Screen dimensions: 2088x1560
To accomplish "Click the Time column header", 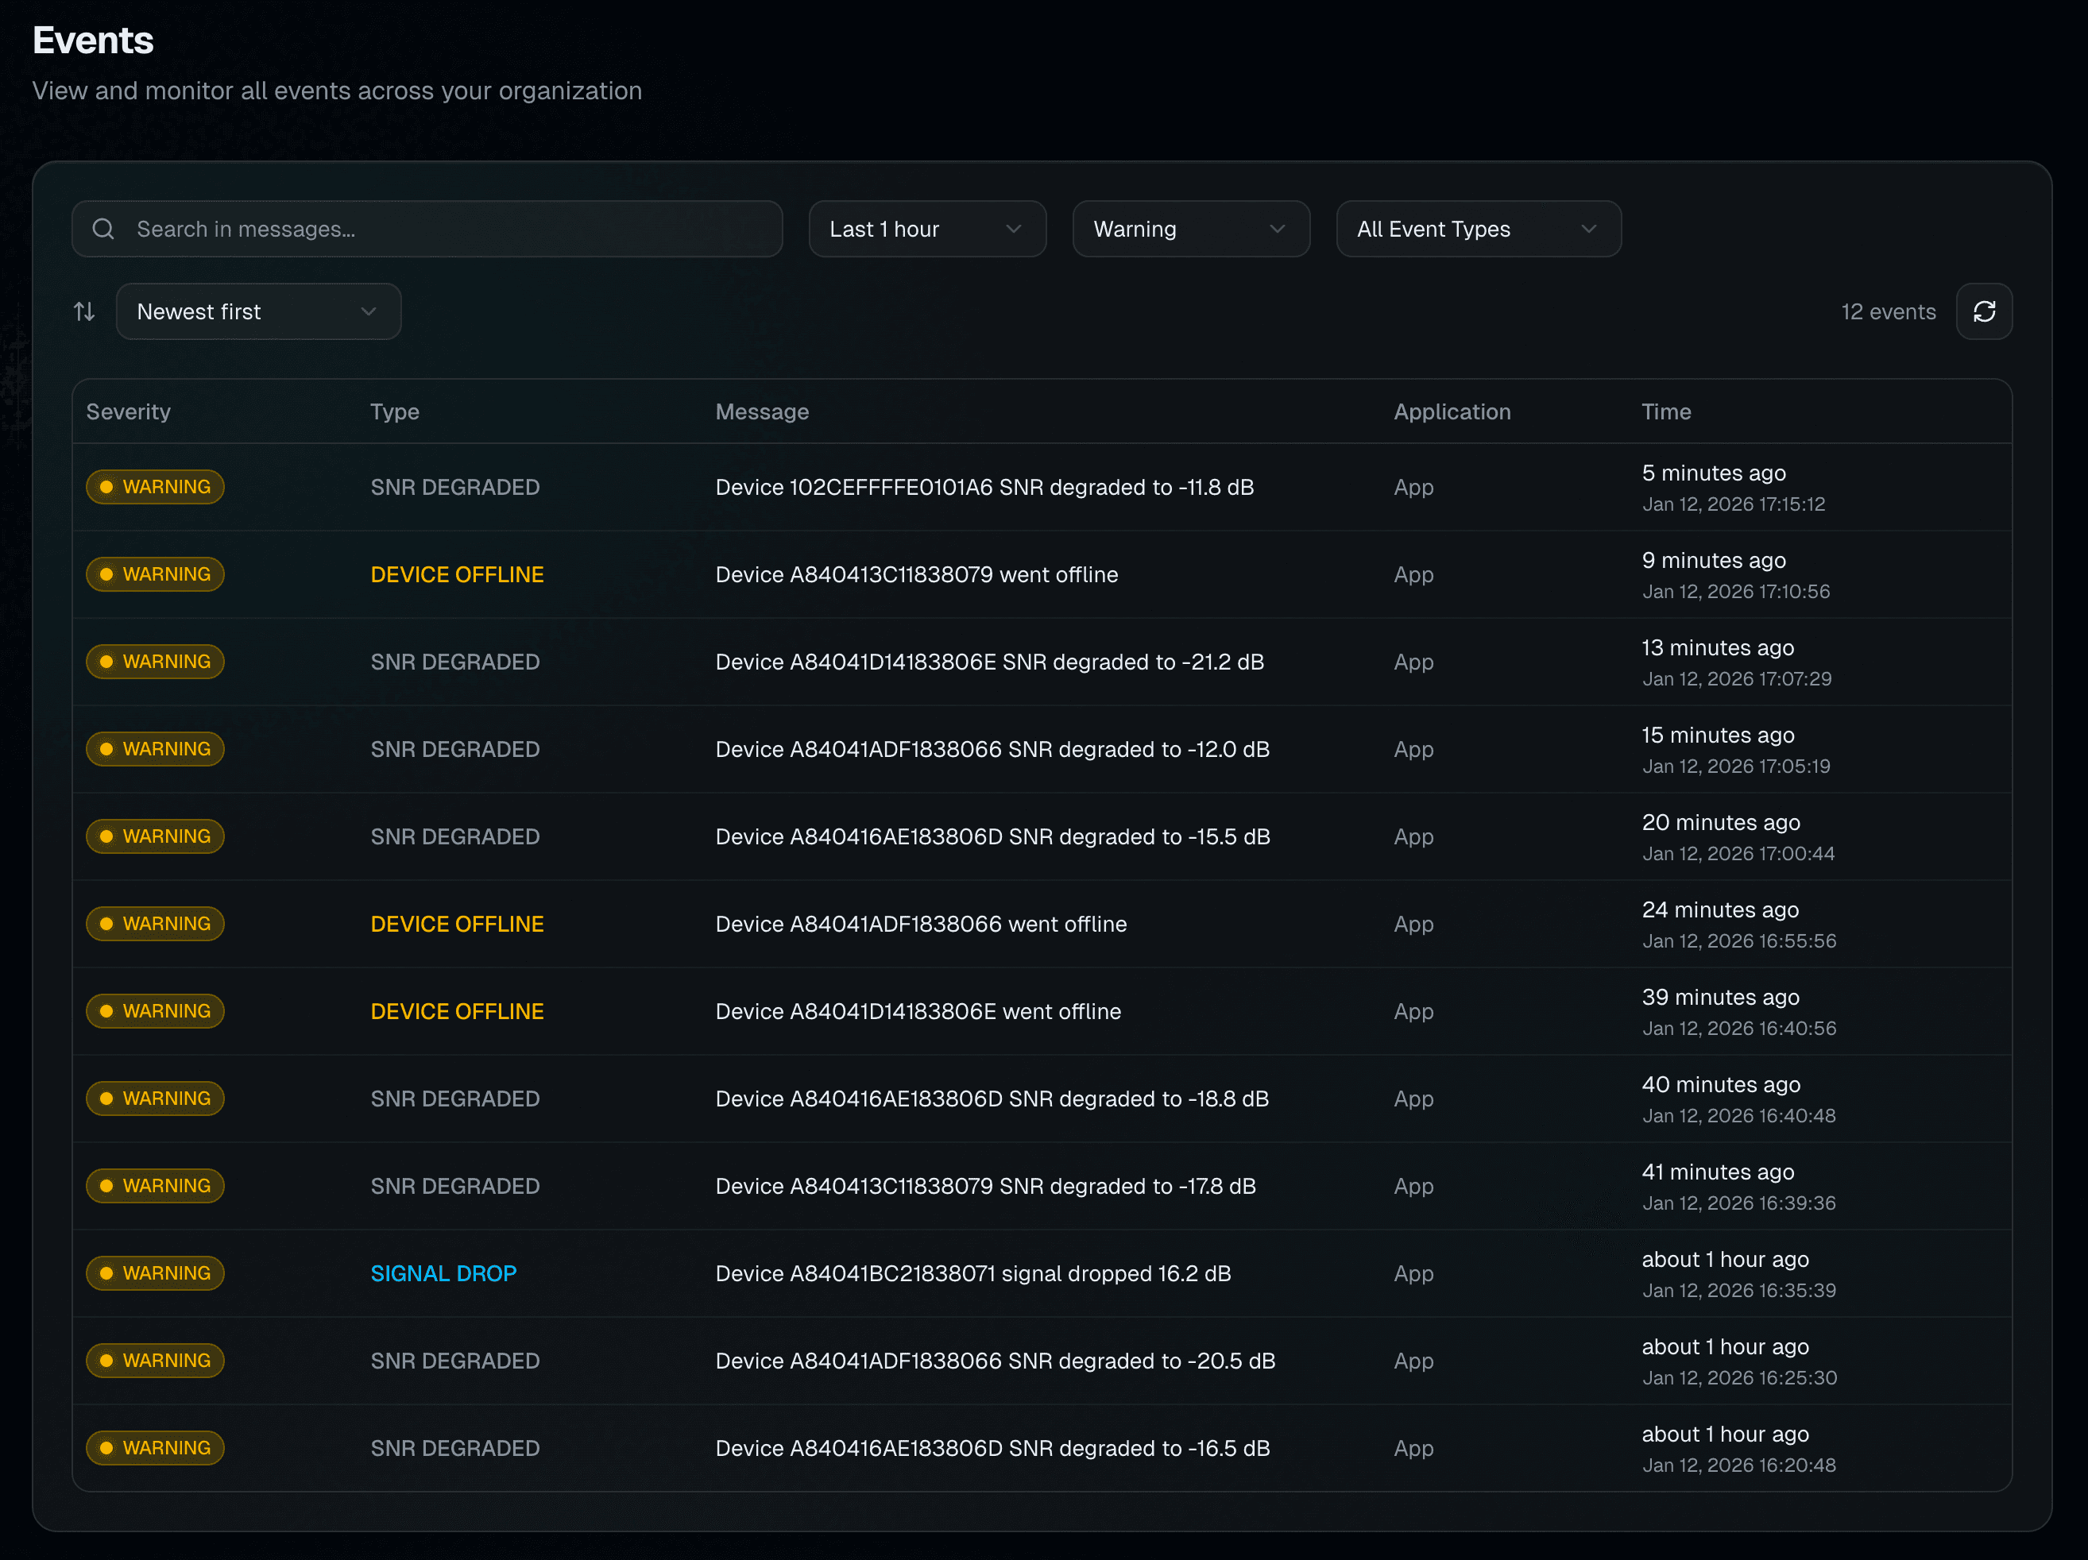I will pos(1666,411).
